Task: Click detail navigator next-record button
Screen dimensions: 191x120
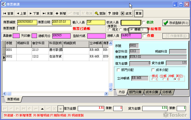Action: [17, 109]
